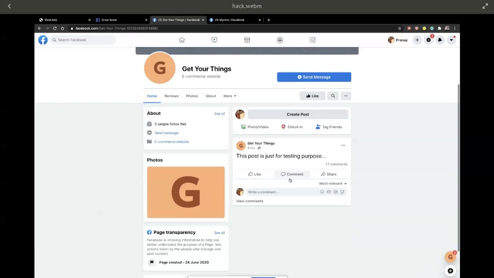
Task: Click the video player back arrow
Action: (x=9, y=6)
